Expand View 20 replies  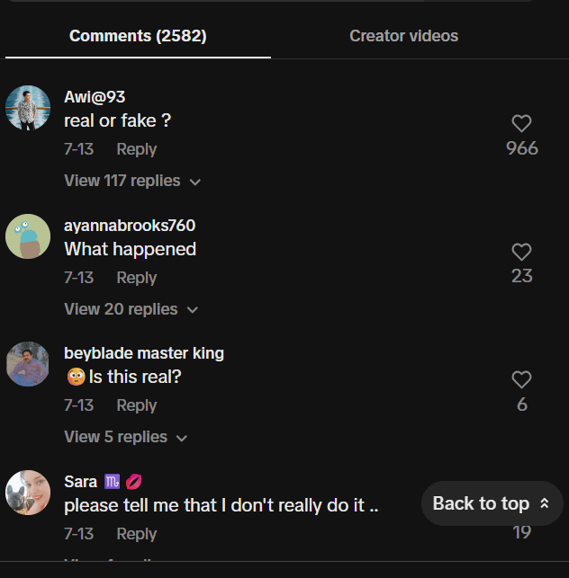(x=130, y=309)
